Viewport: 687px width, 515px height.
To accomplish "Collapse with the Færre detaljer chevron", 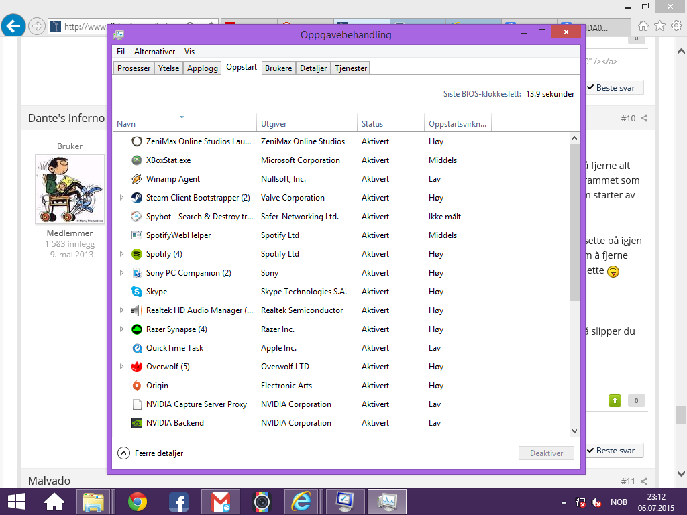I will pyautogui.click(x=123, y=453).
